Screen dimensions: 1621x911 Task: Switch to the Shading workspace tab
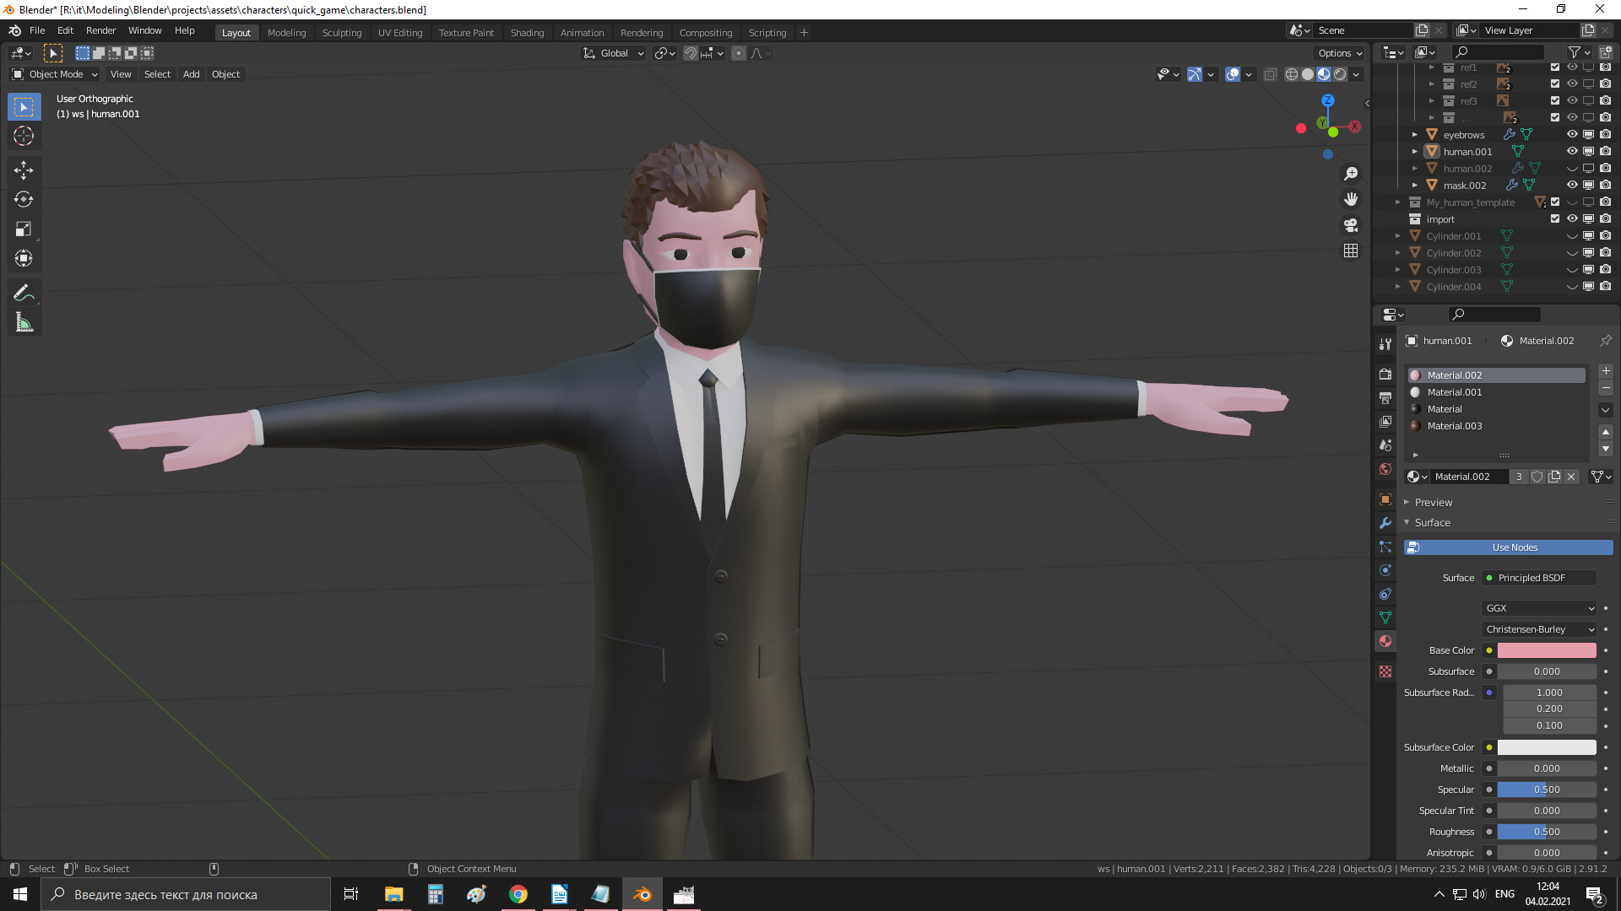point(527,32)
